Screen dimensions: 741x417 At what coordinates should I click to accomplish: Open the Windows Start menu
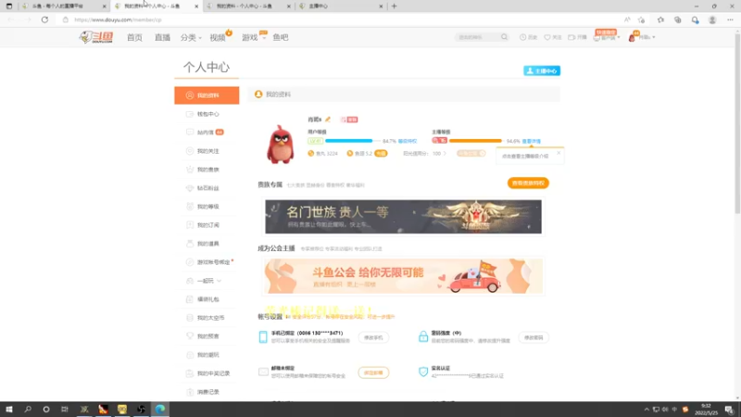pos(9,410)
